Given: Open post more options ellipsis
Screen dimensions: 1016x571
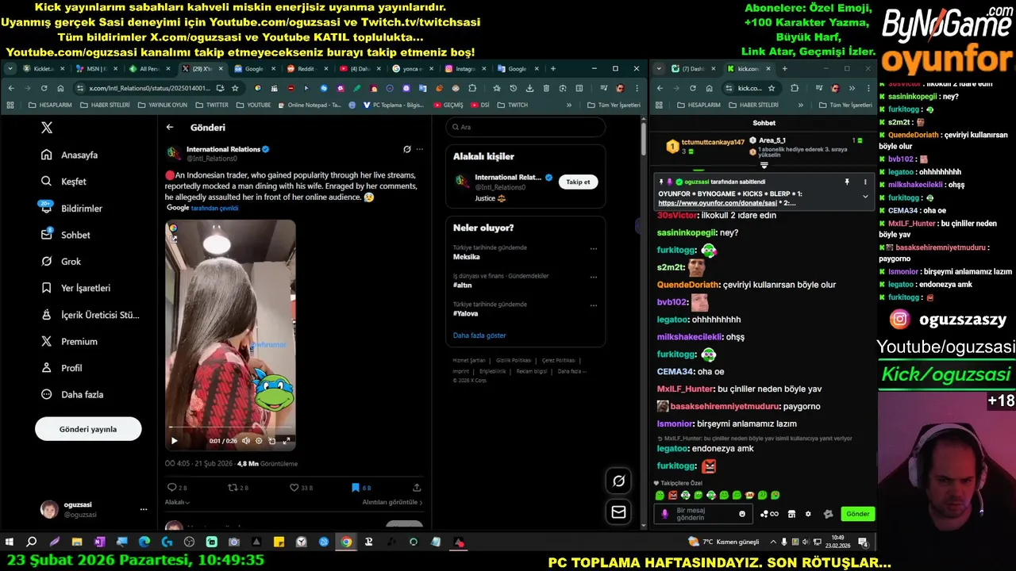Looking at the screenshot, I should coord(420,149).
